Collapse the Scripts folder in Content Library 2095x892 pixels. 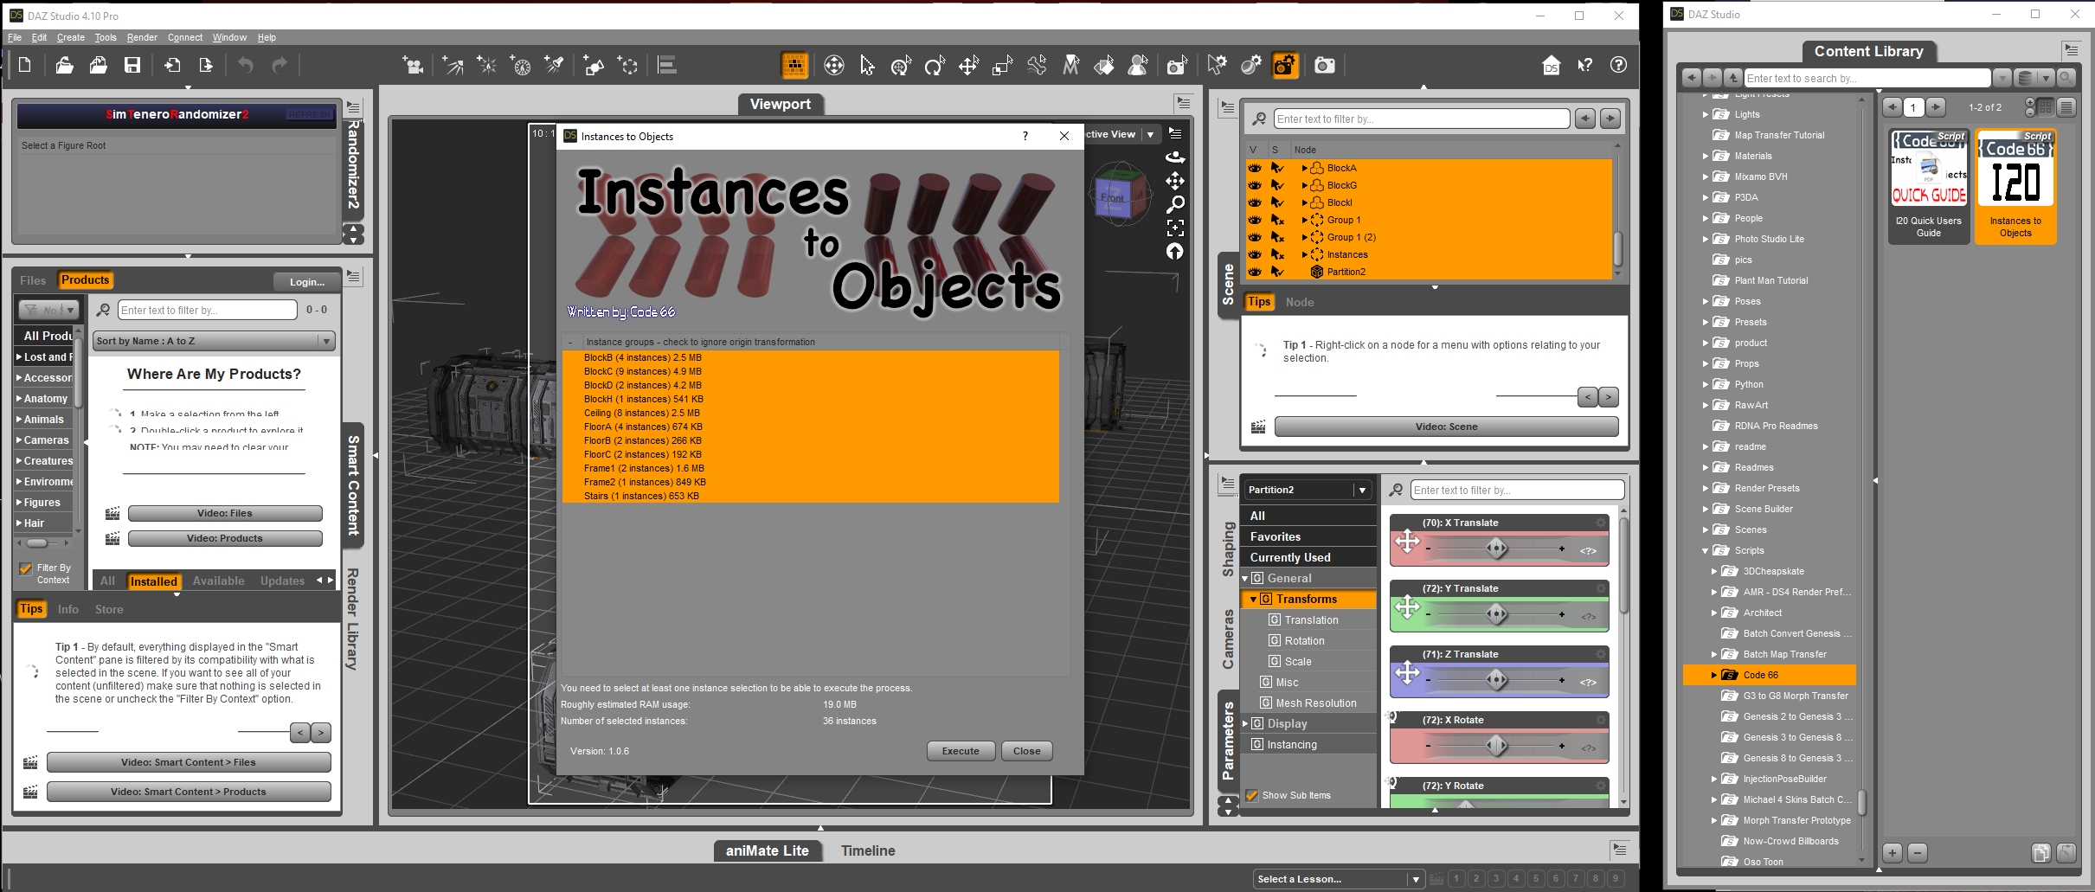[x=1705, y=550]
